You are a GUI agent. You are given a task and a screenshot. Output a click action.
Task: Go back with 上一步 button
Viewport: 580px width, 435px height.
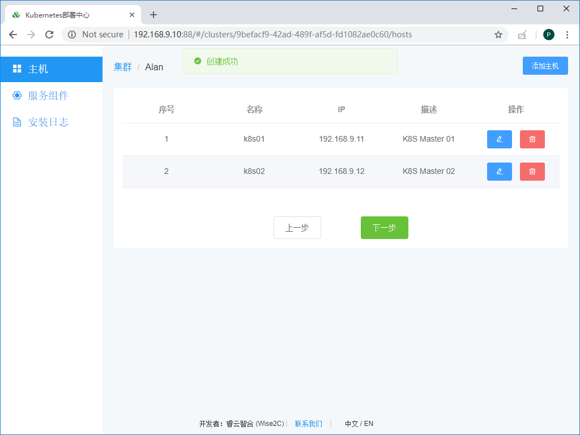coord(297,228)
